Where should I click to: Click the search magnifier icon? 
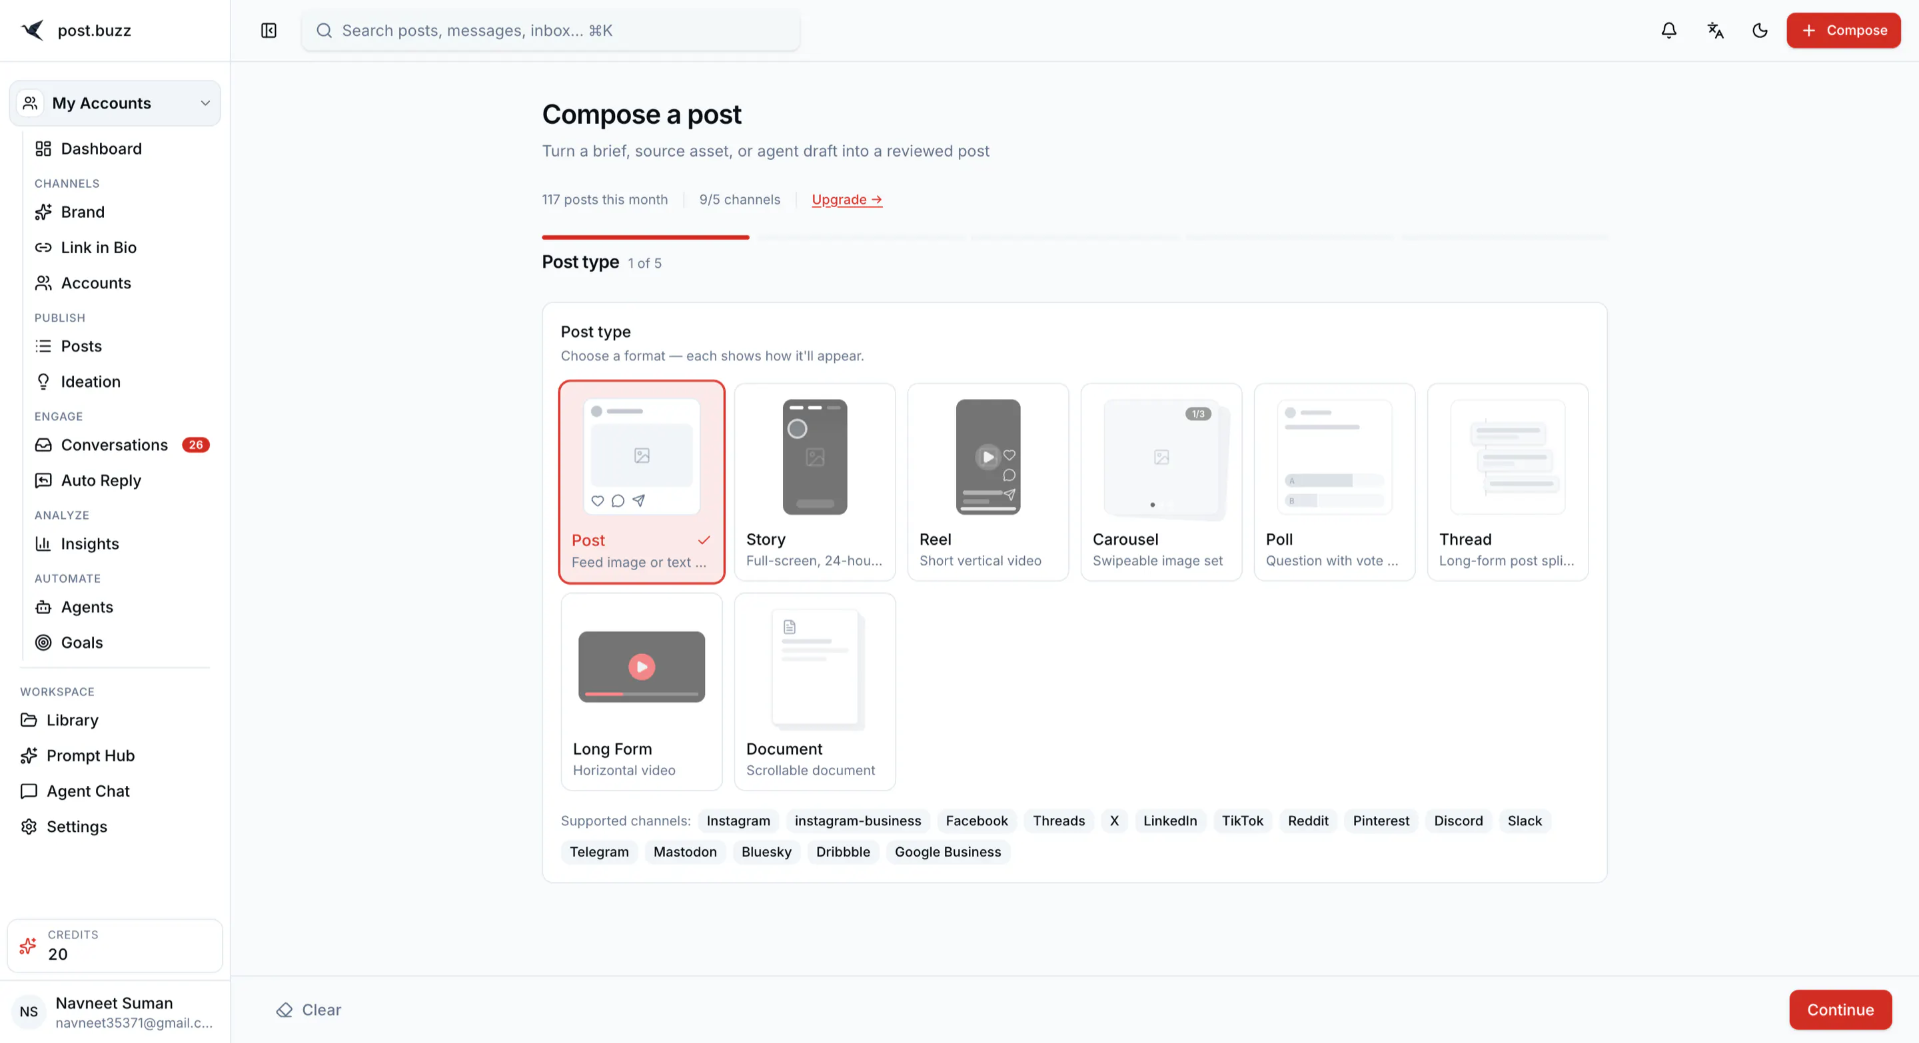click(x=323, y=31)
